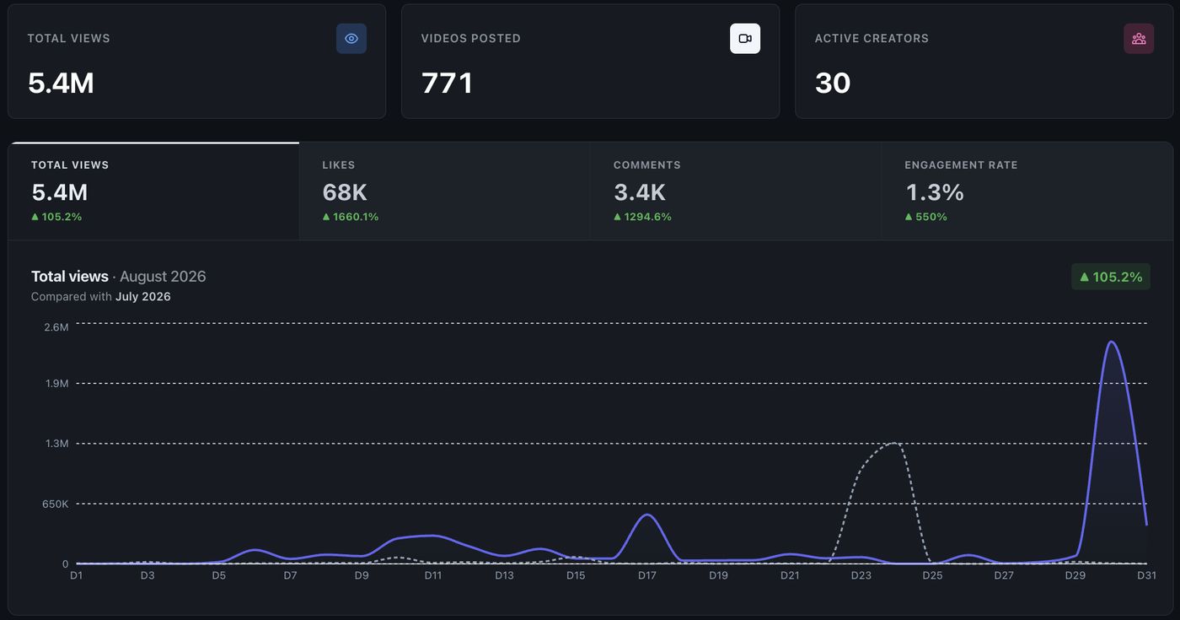Switch to the Comments metric tab

click(735, 191)
